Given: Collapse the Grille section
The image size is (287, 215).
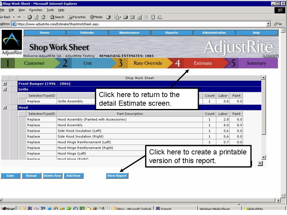Looking at the screenshot, I should [5, 89].
